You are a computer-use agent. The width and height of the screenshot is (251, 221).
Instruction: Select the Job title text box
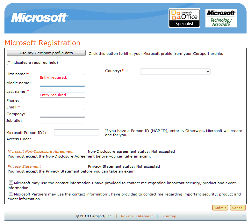click(62, 120)
